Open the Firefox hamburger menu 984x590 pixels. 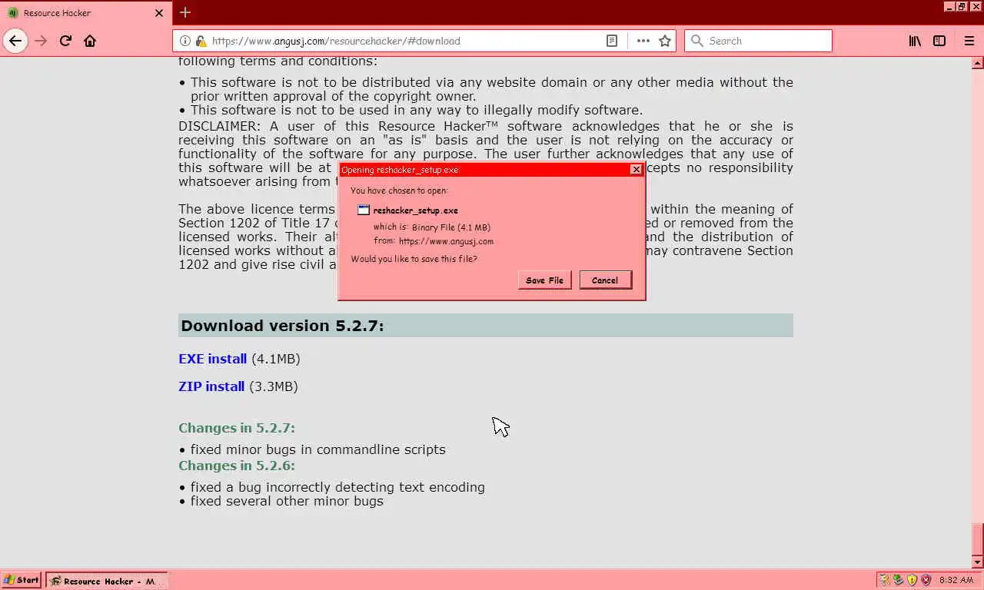[969, 41]
